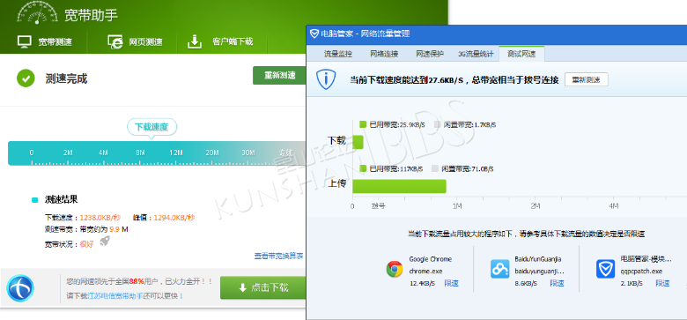Click the 电脑管家 shield icon in title bar
This screenshot has width=687, height=320.
click(314, 33)
